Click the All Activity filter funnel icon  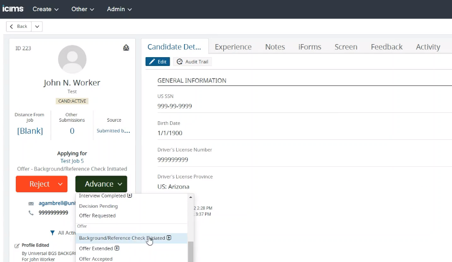[53, 233]
